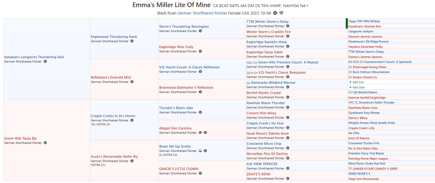The height and width of the screenshot is (183, 435).
Task: Click info icon for Beam Me Up Scotty
Action: coord(205,151)
